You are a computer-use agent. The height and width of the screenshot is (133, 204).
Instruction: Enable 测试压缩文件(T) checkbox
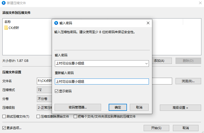pos(4,117)
